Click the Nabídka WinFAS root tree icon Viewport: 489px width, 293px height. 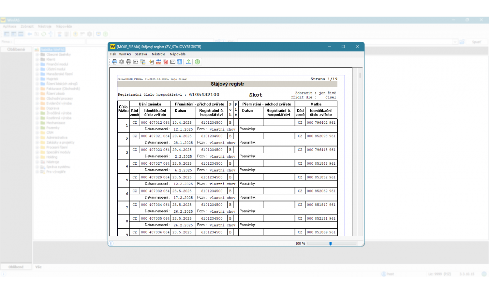pyautogui.click(x=37, y=49)
